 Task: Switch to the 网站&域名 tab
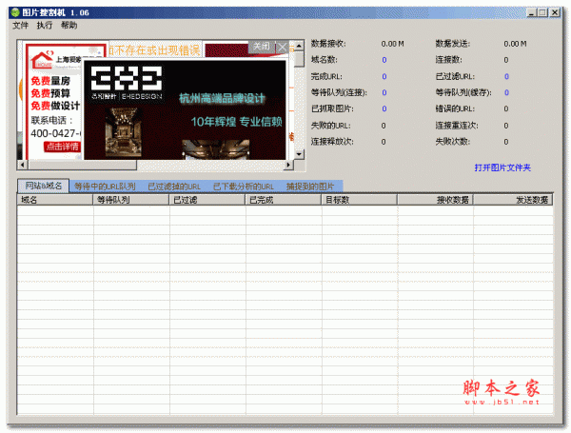coord(44,186)
